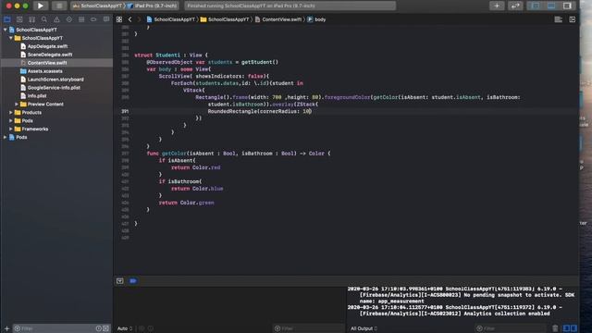Add a new file with the navigator plus

tap(6, 328)
